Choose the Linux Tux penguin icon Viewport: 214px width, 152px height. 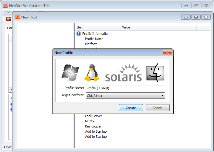point(92,73)
